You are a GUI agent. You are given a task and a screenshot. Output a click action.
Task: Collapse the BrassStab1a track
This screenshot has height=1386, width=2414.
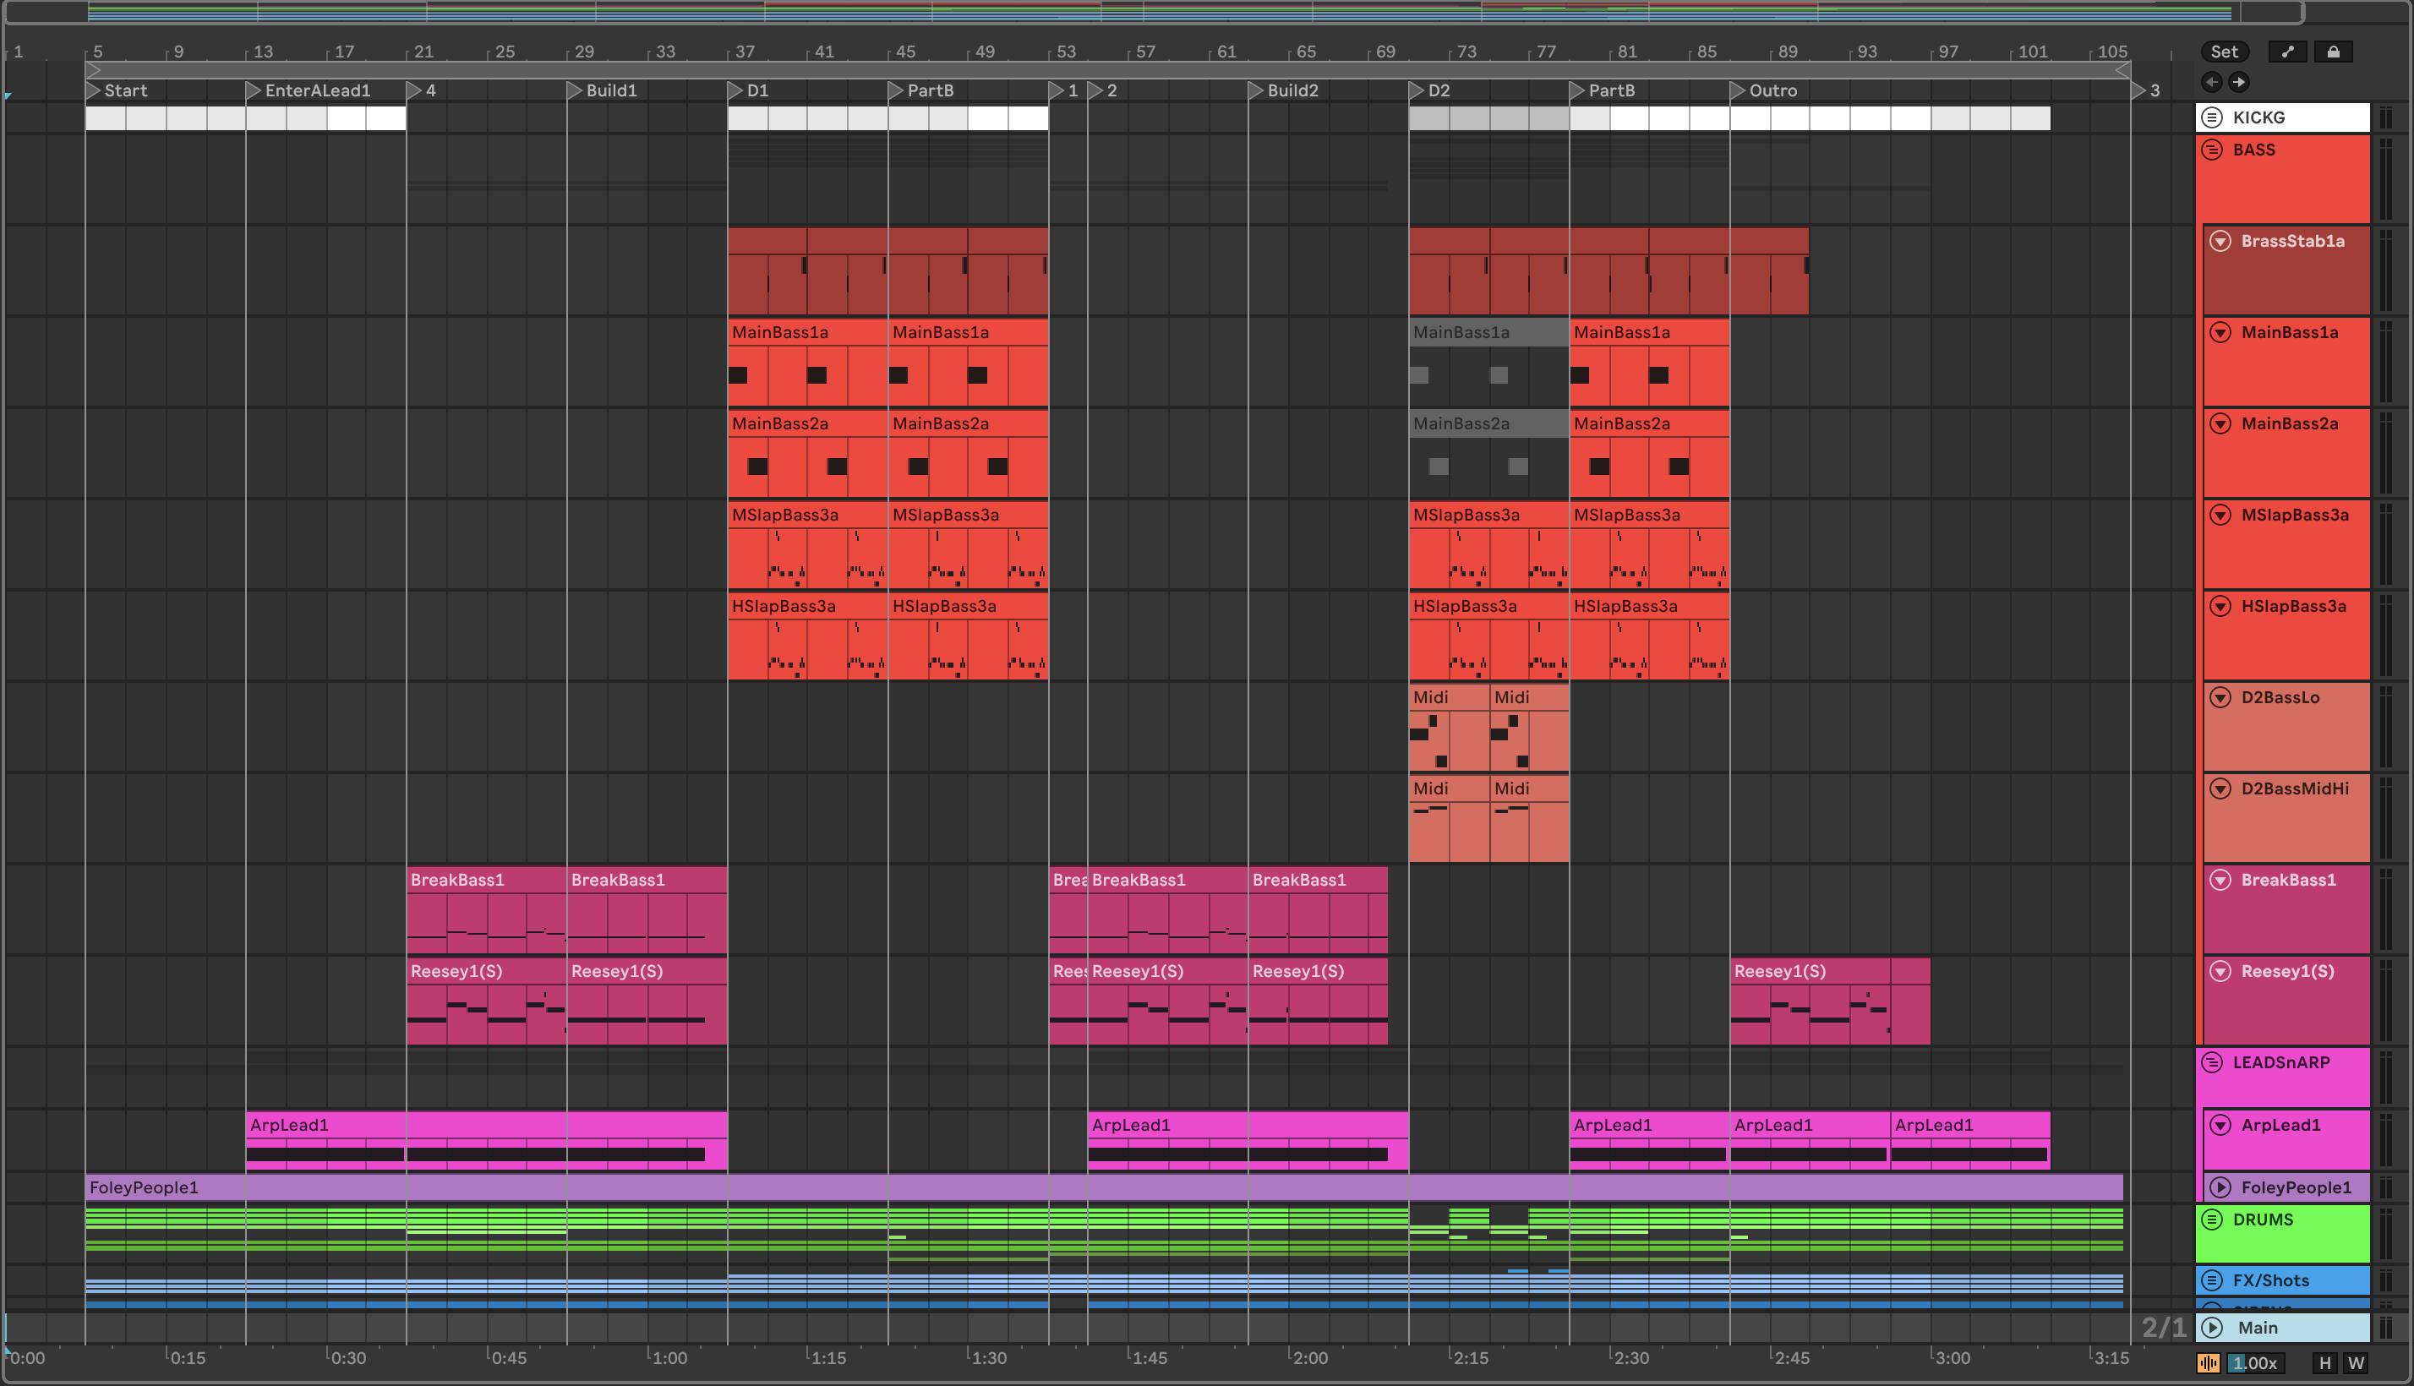[x=2220, y=241]
